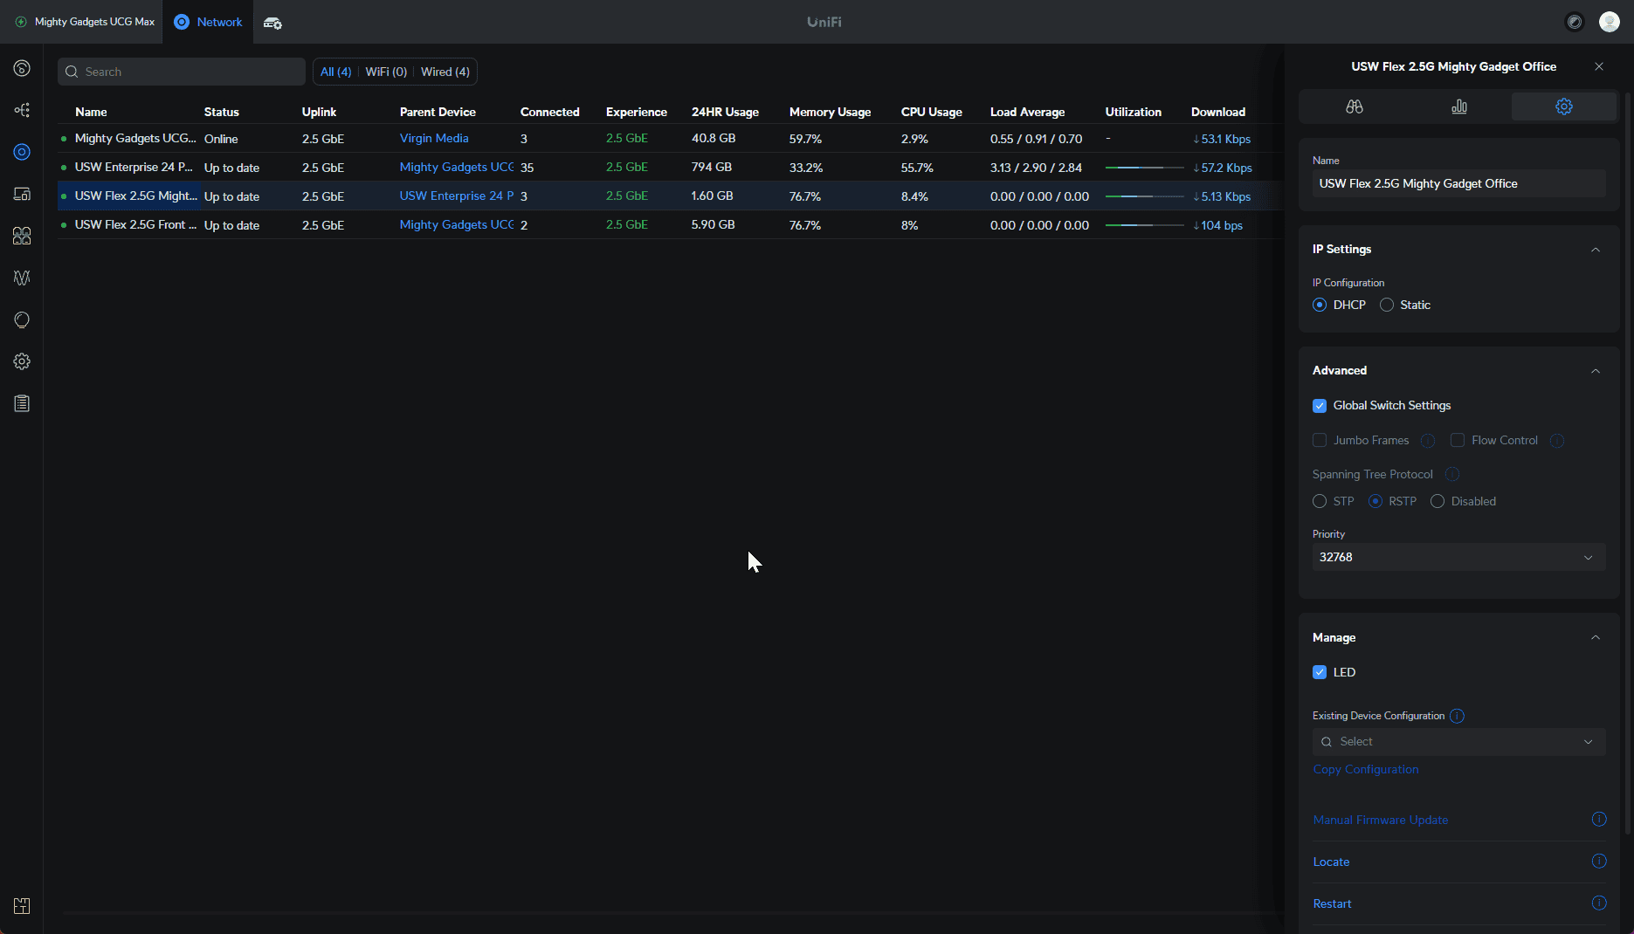The image size is (1634, 934).
Task: Click the Virgin Media parent device link
Action: (x=434, y=138)
